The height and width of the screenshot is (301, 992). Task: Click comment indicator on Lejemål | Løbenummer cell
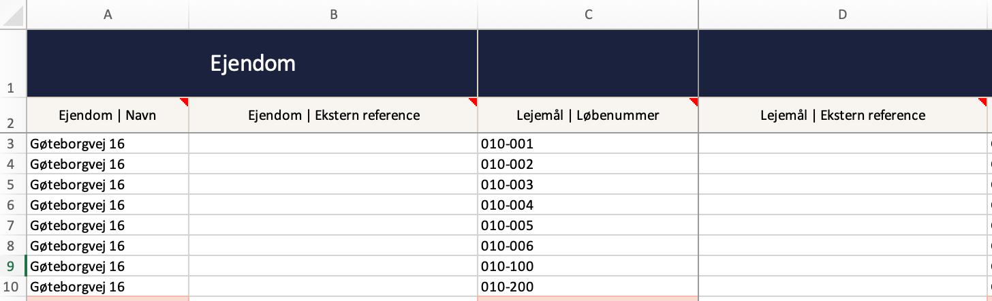tap(694, 101)
